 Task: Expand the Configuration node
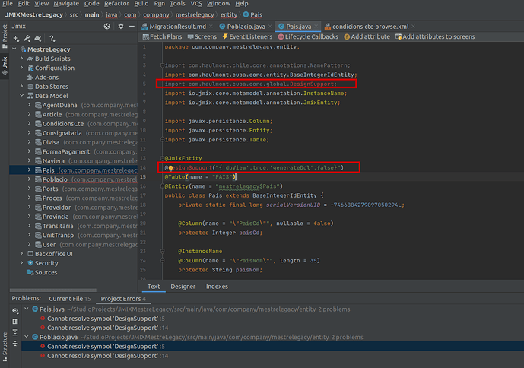point(22,68)
